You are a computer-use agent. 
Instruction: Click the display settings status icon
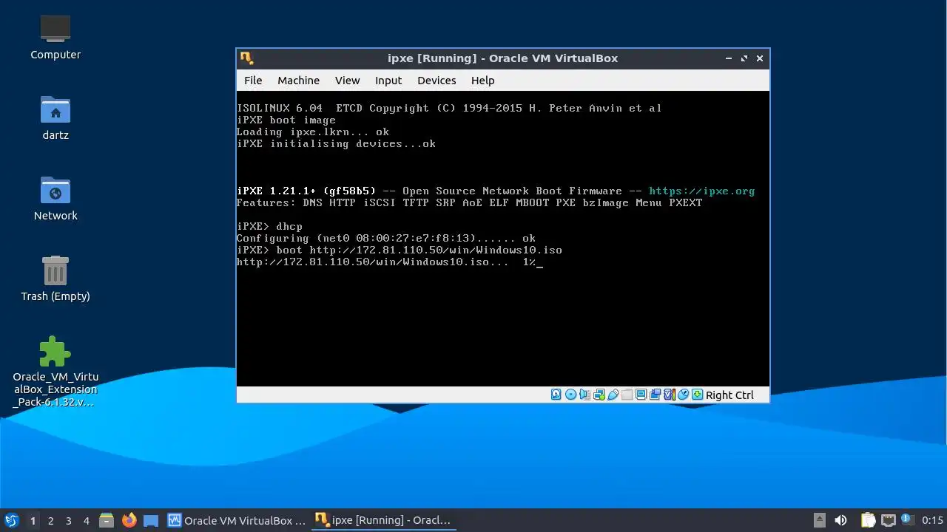tap(641, 395)
